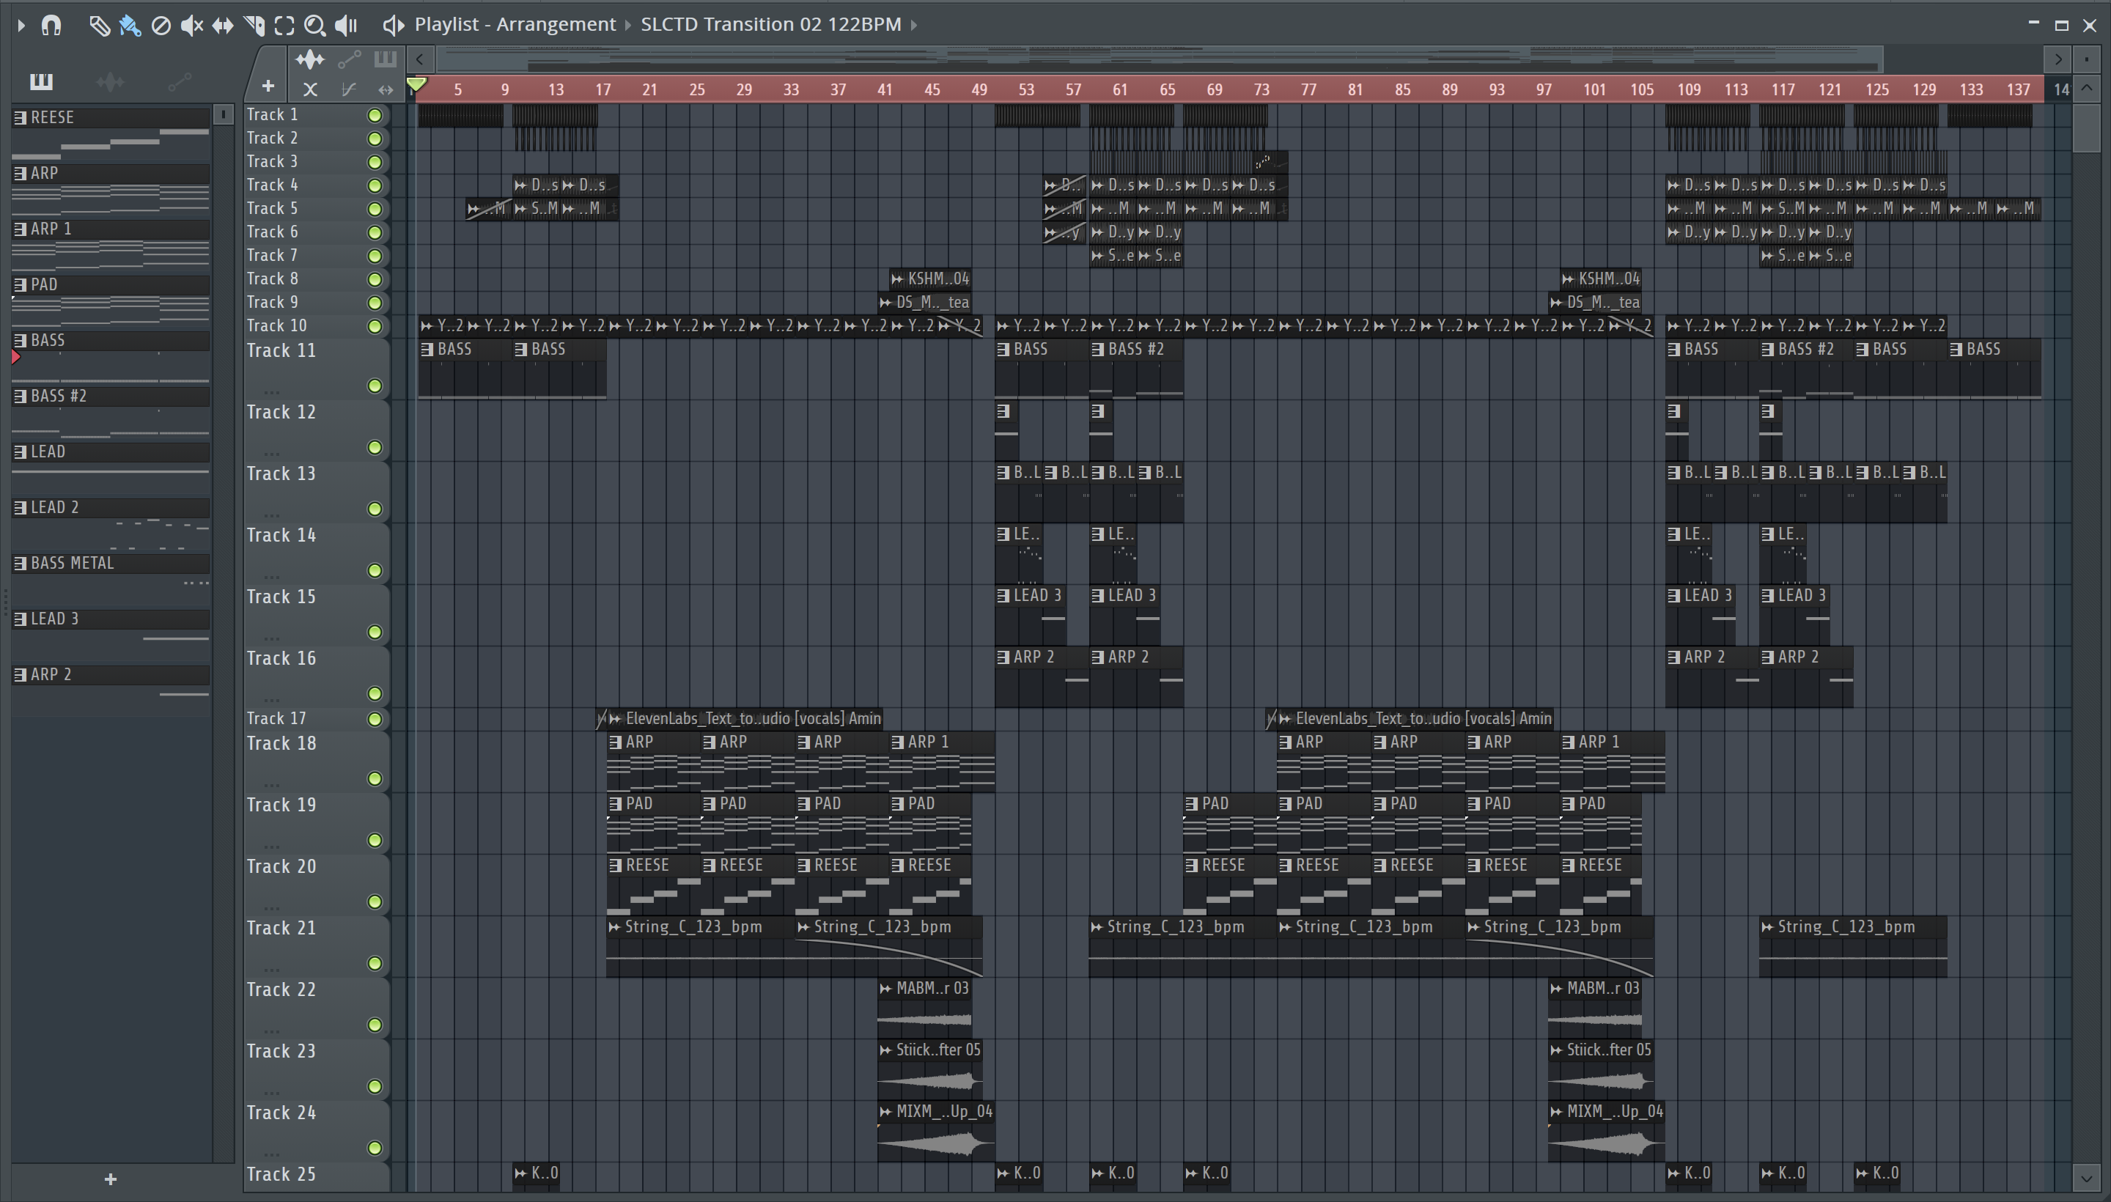Image resolution: width=2111 pixels, height=1202 pixels.
Task: Switch picker to patterns piano tab
Action: (x=41, y=81)
